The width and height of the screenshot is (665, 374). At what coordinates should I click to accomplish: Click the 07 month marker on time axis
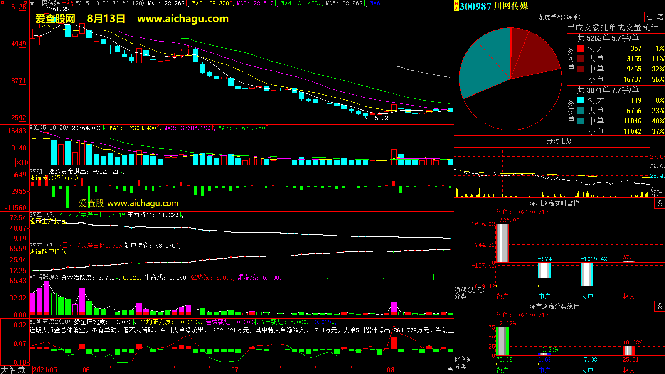coord(235,370)
